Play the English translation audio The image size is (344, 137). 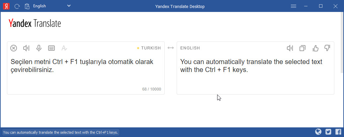click(290, 48)
